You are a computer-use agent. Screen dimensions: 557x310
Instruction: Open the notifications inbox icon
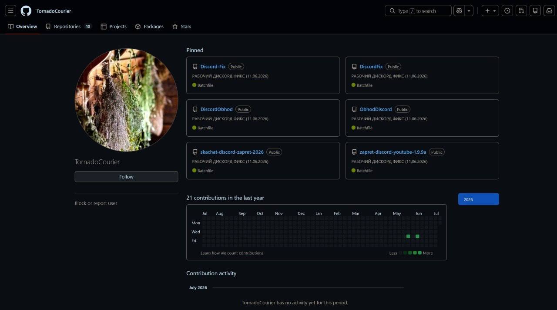[549, 11]
